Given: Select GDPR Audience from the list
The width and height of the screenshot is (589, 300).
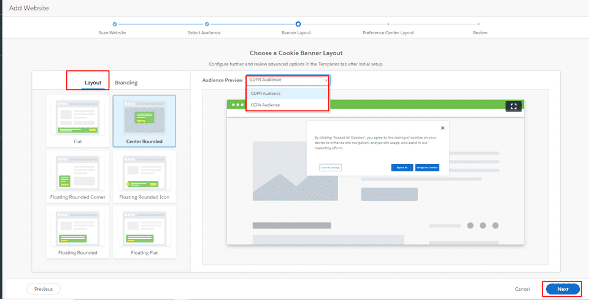Looking at the screenshot, I should [x=266, y=94].
